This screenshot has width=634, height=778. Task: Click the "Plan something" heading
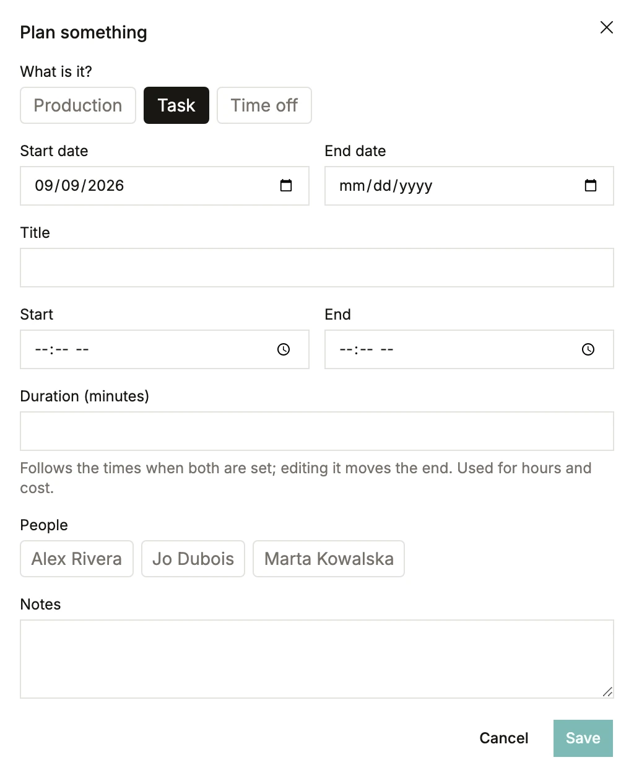click(x=84, y=32)
